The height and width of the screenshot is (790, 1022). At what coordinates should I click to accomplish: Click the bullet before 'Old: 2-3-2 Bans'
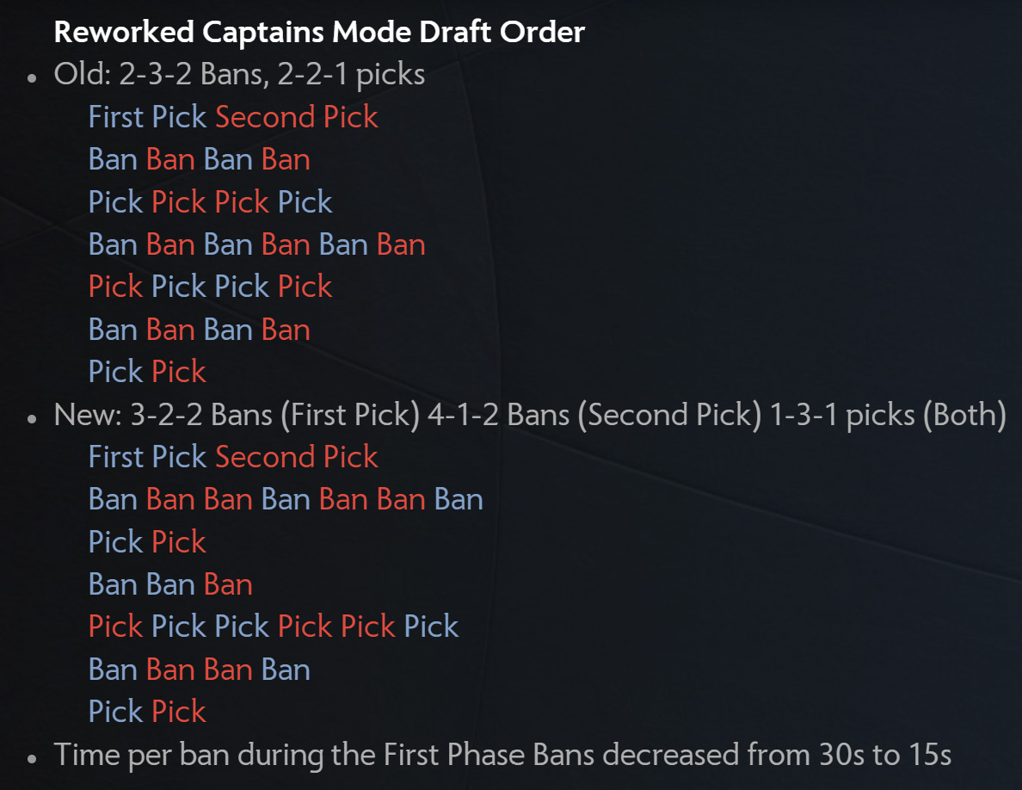(x=32, y=77)
